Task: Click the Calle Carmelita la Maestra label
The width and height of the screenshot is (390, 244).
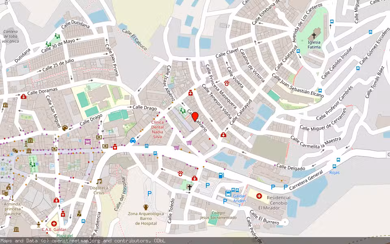Action: 316,142
